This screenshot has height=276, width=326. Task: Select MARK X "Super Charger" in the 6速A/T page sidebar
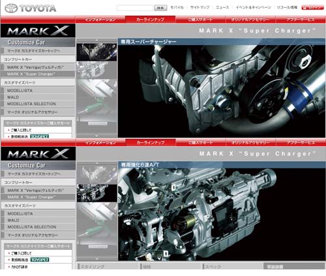38,197
